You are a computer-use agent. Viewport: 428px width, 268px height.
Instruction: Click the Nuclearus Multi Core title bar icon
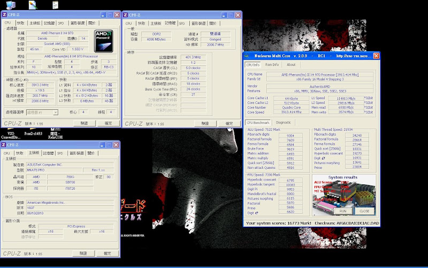tap(247, 56)
